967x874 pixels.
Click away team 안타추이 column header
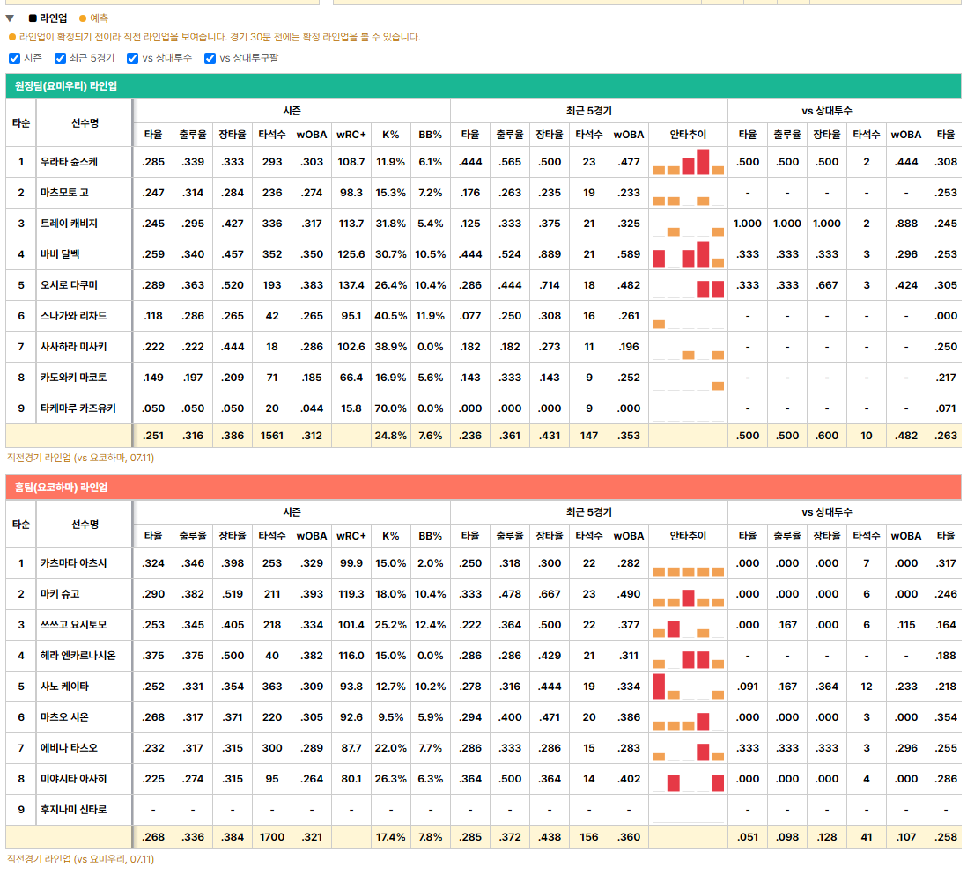(x=688, y=135)
